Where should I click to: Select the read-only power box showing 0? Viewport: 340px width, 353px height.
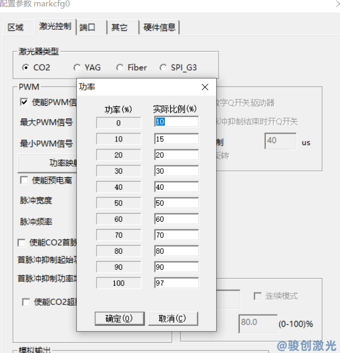click(x=118, y=123)
